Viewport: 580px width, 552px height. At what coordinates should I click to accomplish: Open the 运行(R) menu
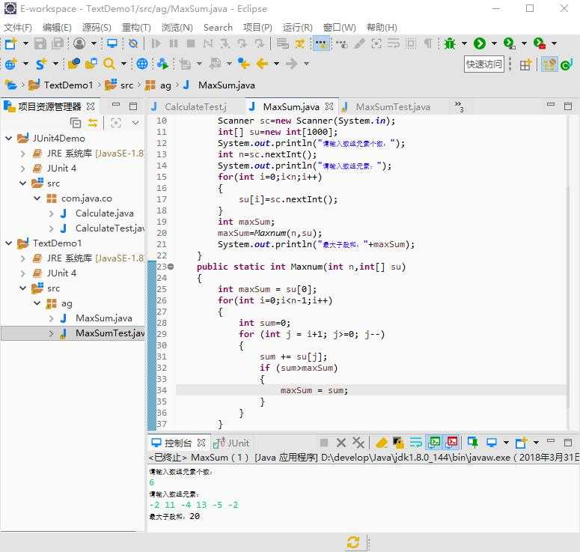click(x=297, y=28)
